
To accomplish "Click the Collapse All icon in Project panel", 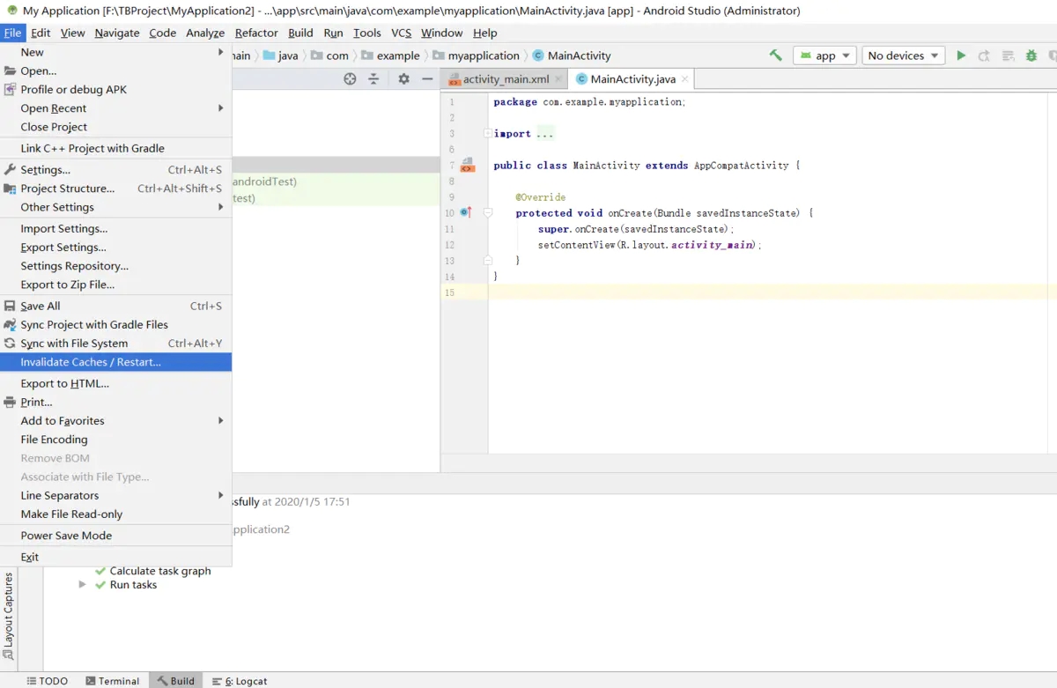I will pos(373,78).
